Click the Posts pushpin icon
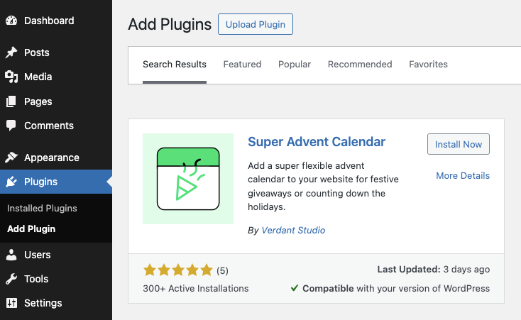Viewport: 521px width, 320px height. tap(11, 53)
